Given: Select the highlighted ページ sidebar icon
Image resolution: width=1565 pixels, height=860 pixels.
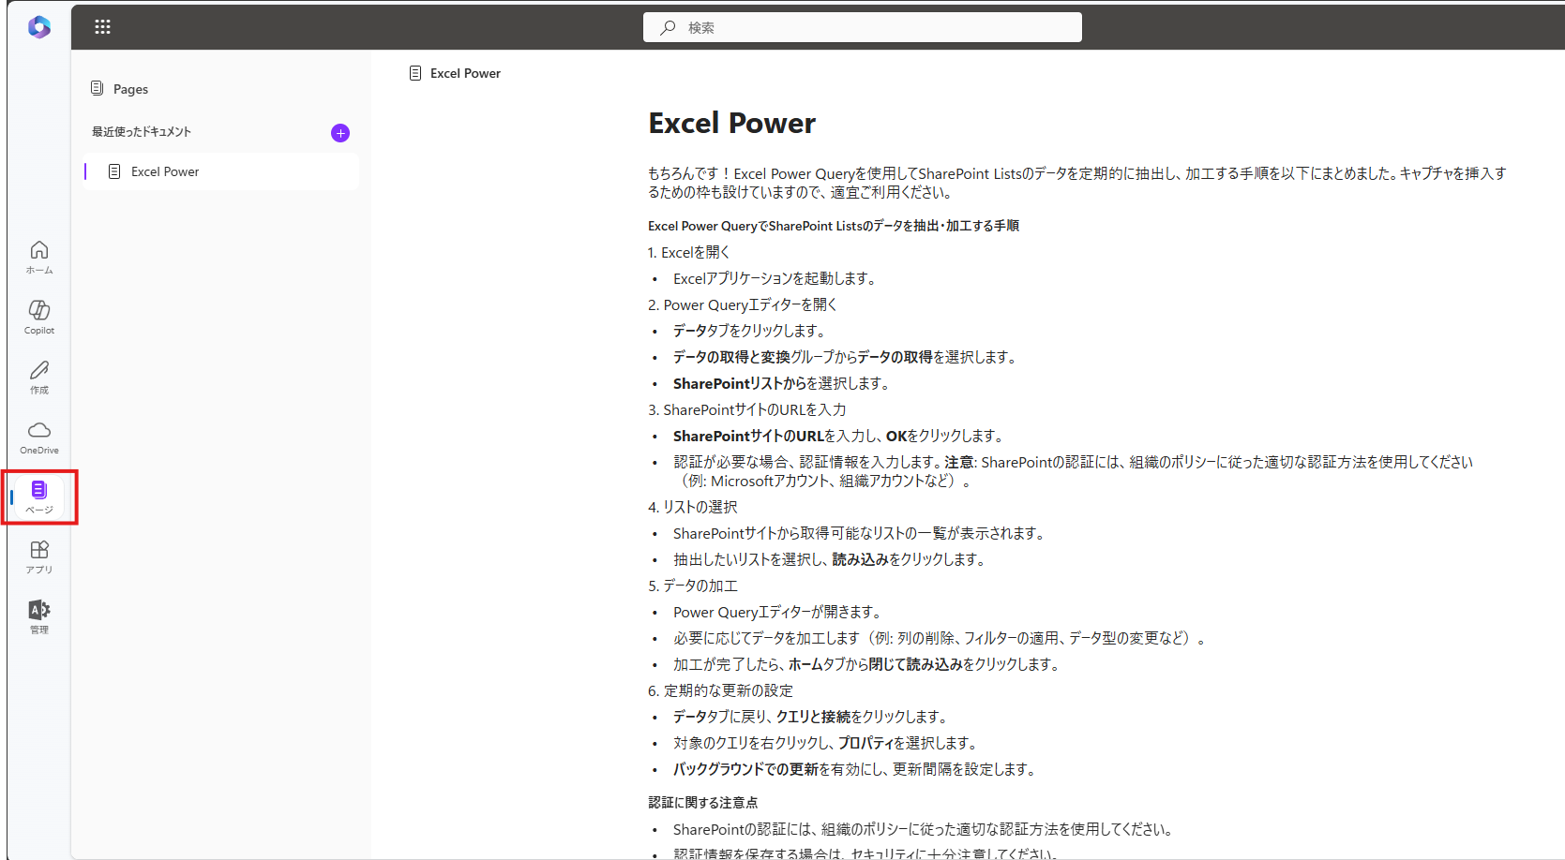Looking at the screenshot, I should (38, 497).
